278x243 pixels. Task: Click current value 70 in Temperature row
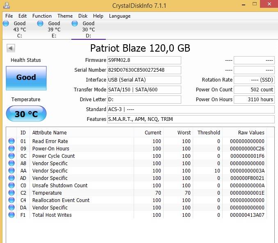point(158,193)
